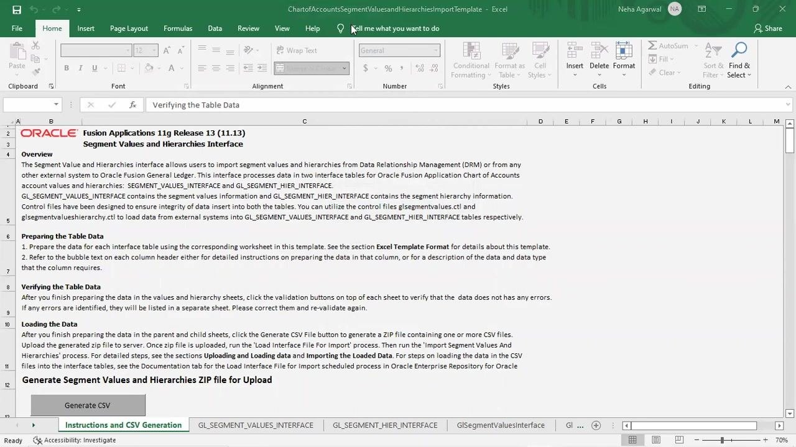Switch to Page Layout view in status bar

(656, 440)
